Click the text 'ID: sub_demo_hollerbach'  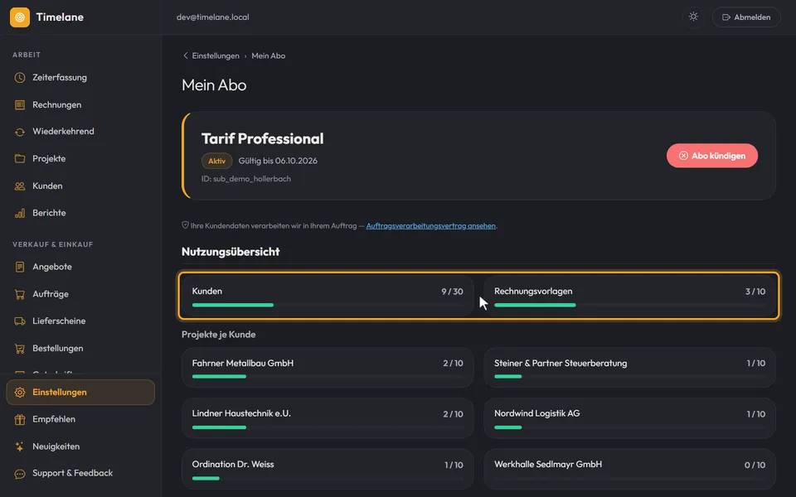246,179
